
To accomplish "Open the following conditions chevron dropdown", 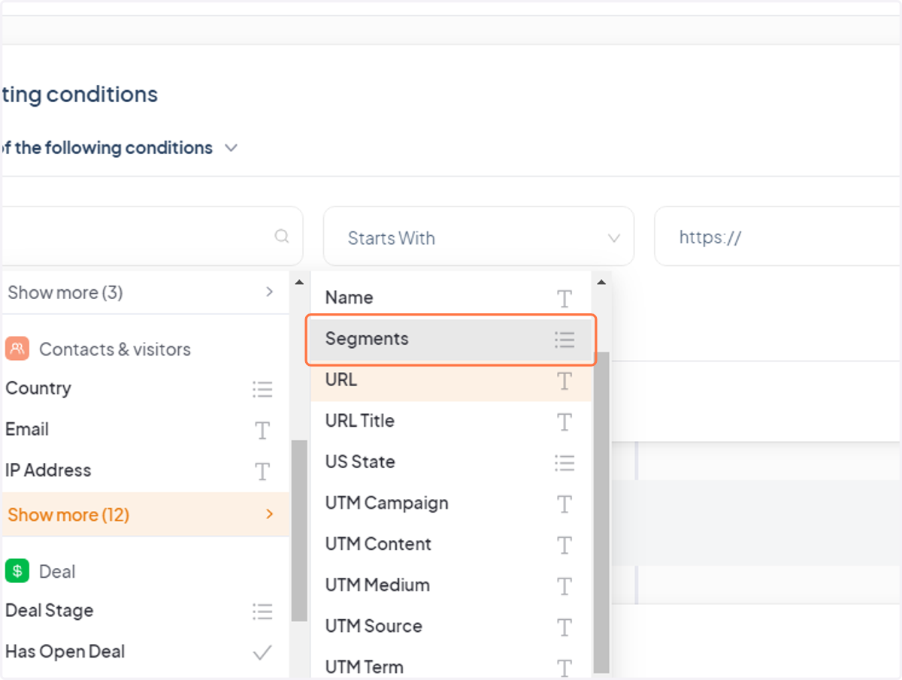I will [232, 148].
